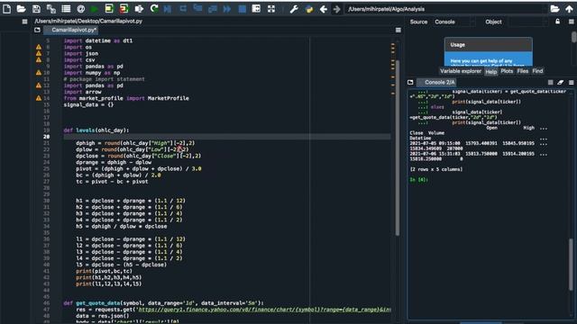Open the file list icon in toolbar
This screenshot has width=577, height=324.
[x=66, y=9]
